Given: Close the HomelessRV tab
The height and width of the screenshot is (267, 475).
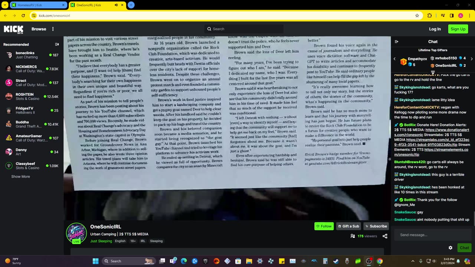Looking at the screenshot, I should pos(63,5).
